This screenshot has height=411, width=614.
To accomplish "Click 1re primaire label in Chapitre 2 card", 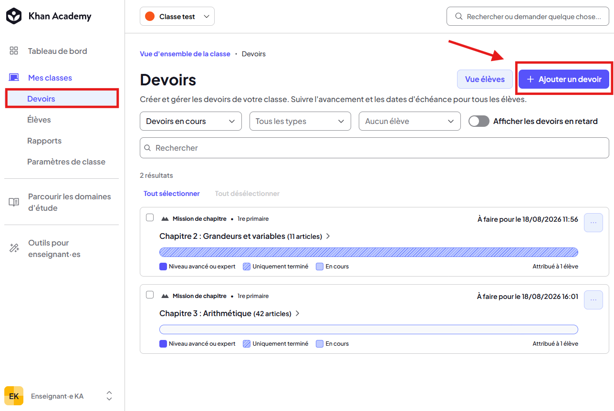I will coord(253,219).
